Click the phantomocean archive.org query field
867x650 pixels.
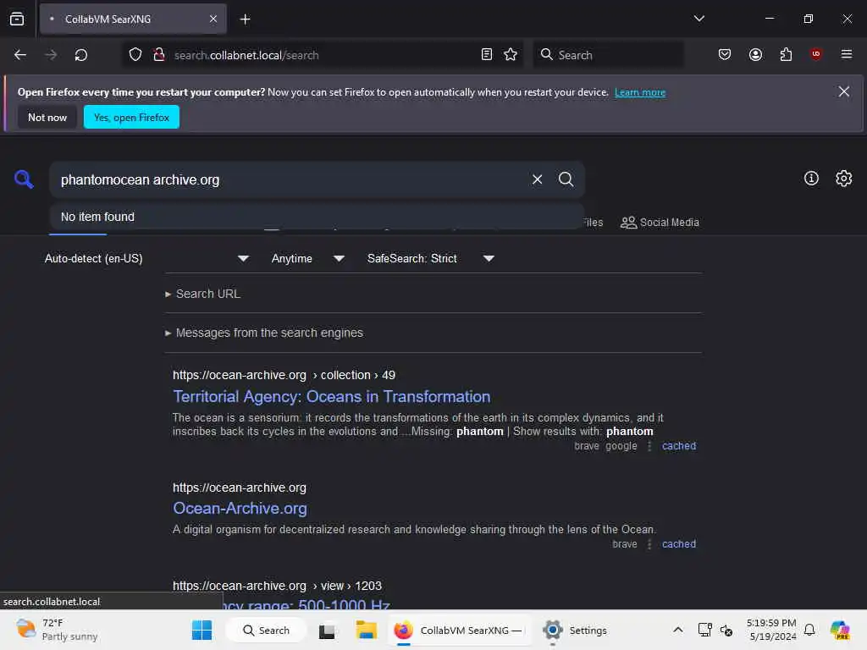(x=288, y=179)
